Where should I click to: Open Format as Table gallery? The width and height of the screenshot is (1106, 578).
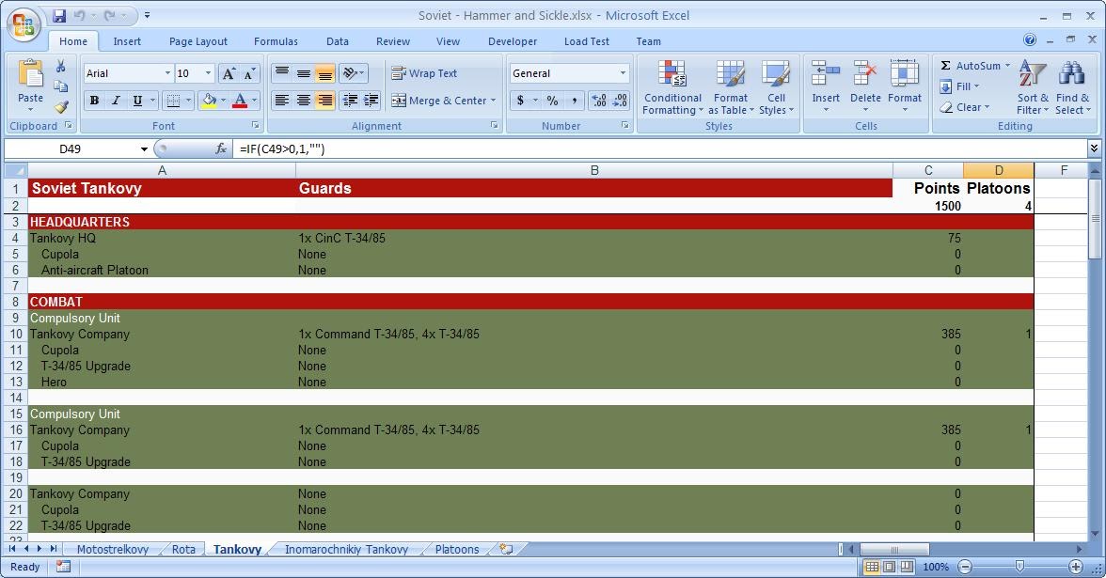tap(731, 87)
